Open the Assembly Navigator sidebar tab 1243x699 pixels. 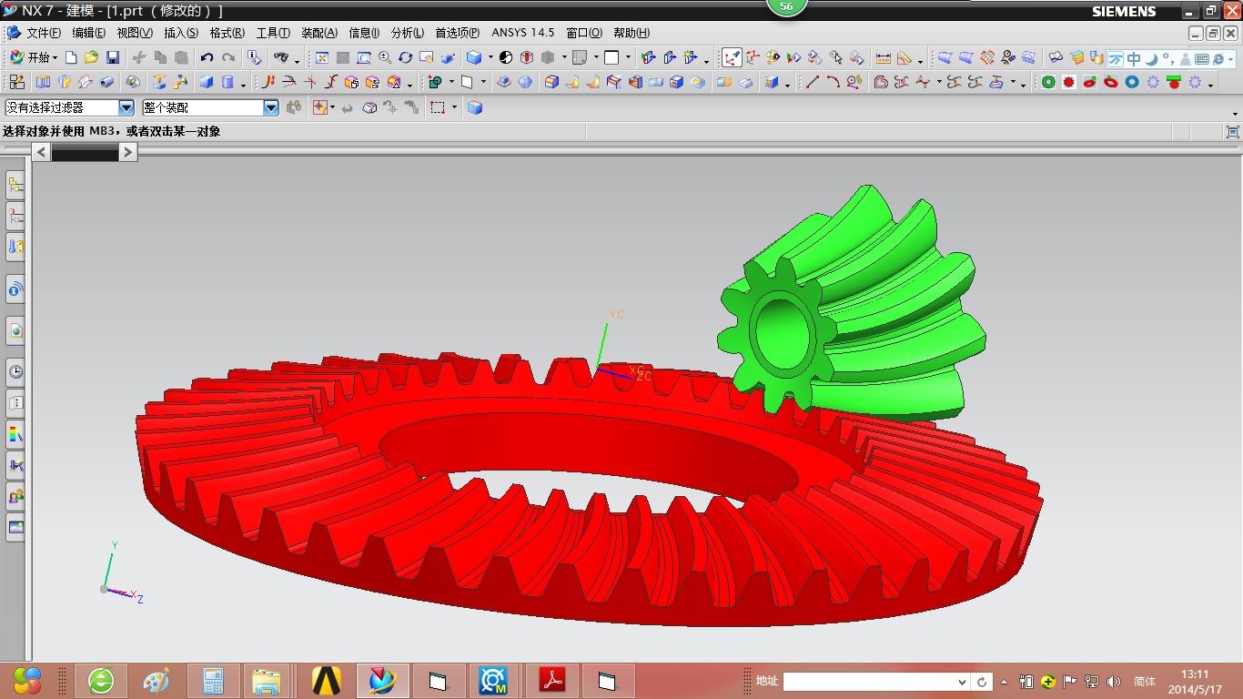click(x=15, y=187)
